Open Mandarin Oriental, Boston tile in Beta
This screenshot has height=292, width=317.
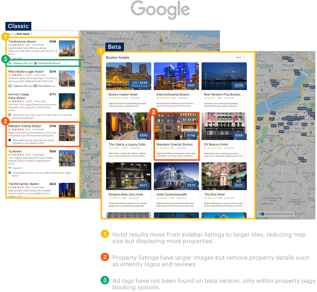coord(177,136)
